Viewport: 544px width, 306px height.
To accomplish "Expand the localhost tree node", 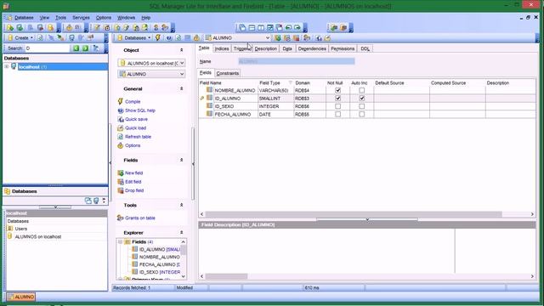I will 7,66.
